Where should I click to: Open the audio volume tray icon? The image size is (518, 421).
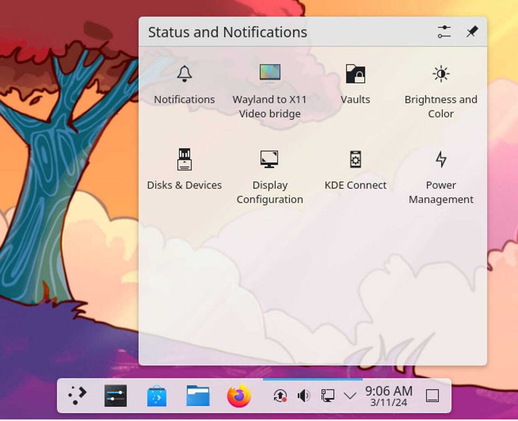[x=304, y=395]
